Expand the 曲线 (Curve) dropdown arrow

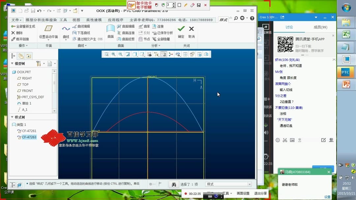coord(66,39)
